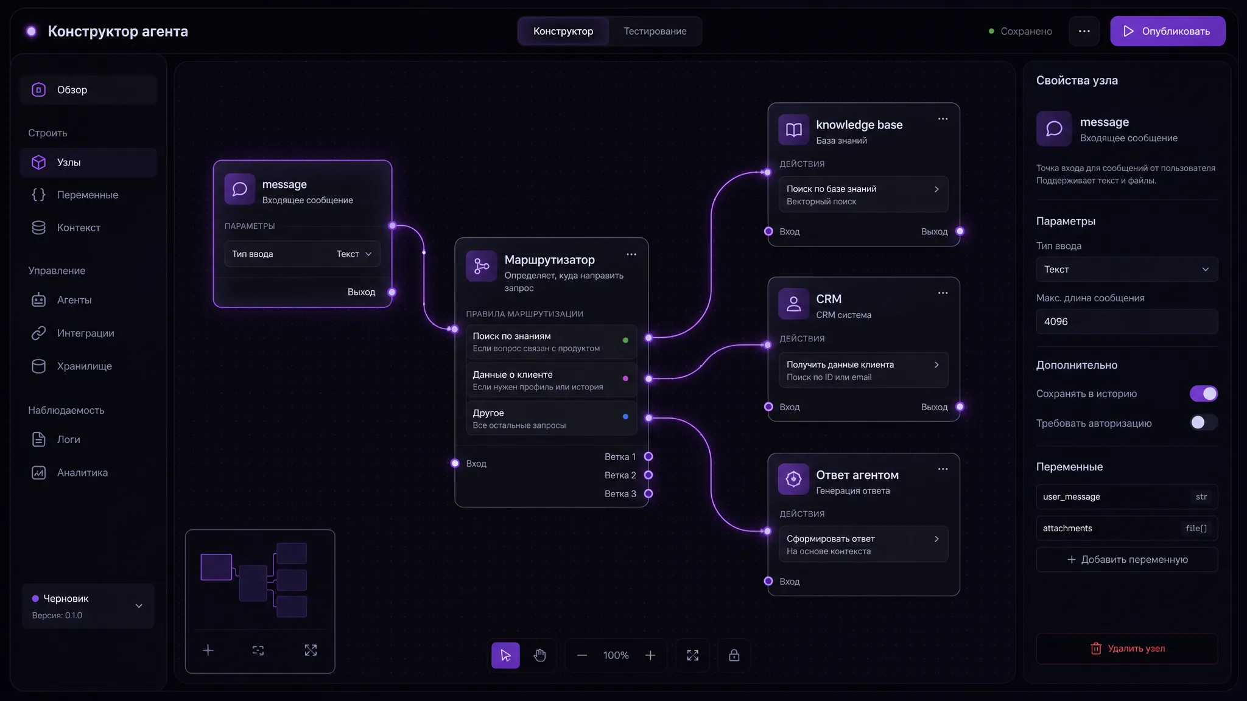The width and height of the screenshot is (1247, 701).
Task: Lock the canvas with padlock icon
Action: (734, 655)
